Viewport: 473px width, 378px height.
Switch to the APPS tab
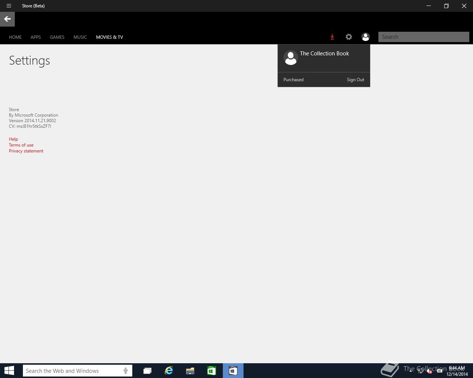(36, 37)
